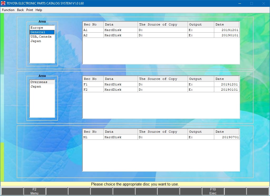Click HardDisk cell in row A2
The width and height of the screenshot is (270, 196).
121,35
